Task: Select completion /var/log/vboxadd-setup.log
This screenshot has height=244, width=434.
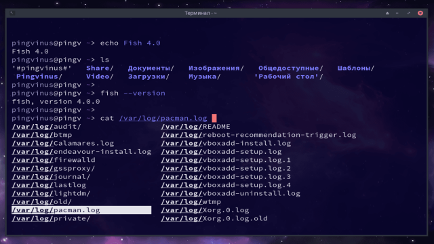Action: (x=221, y=152)
